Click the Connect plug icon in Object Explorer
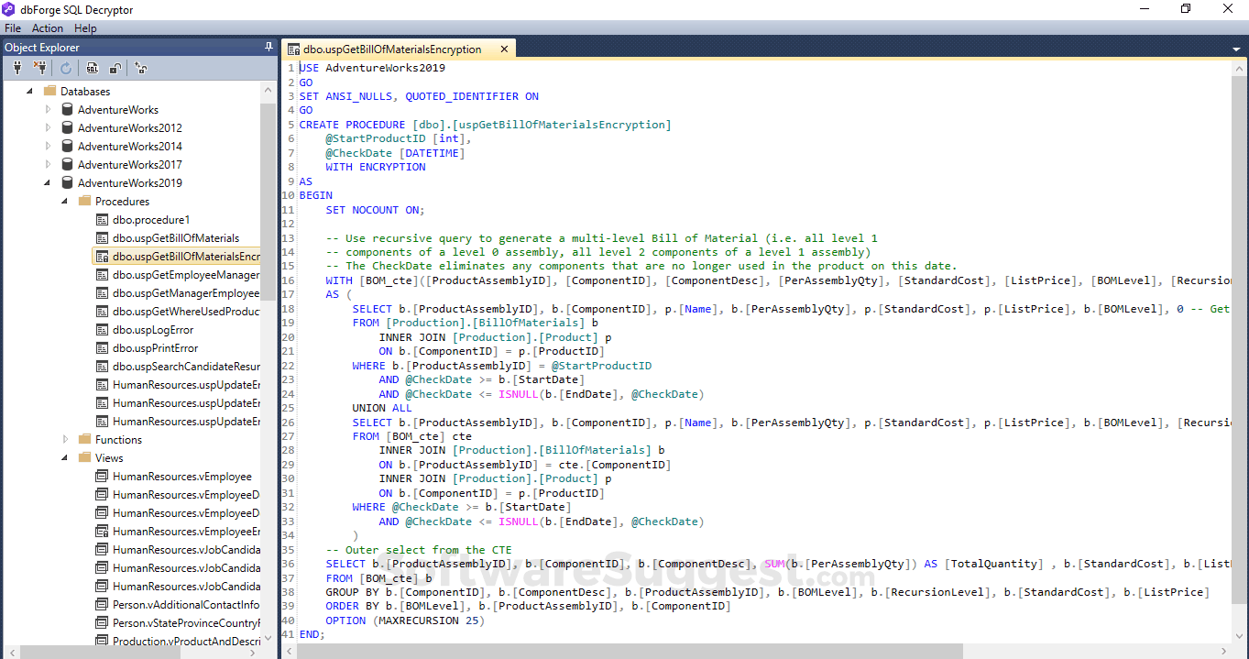Image resolution: width=1249 pixels, height=659 pixels. 16,68
